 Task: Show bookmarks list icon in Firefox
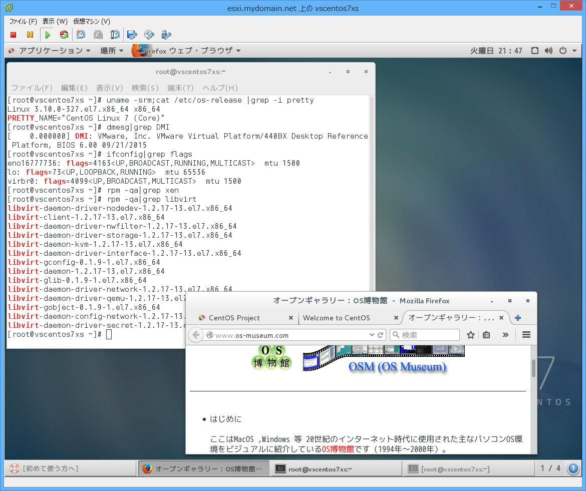click(486, 335)
